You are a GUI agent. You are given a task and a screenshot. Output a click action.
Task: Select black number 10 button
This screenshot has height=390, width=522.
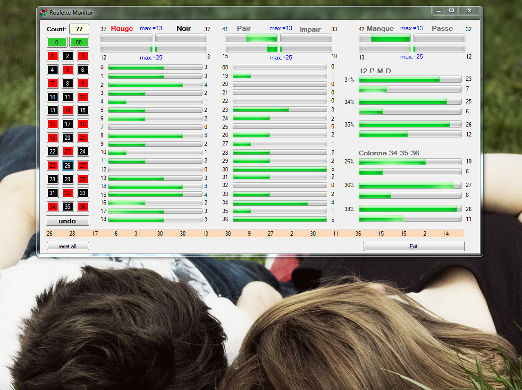(52, 97)
